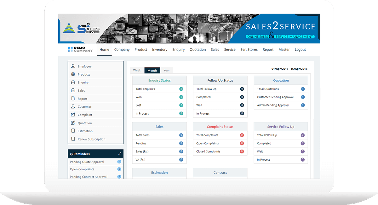Select the Employee icon in the sidebar
This screenshot has width=378, height=205.
[73, 66]
